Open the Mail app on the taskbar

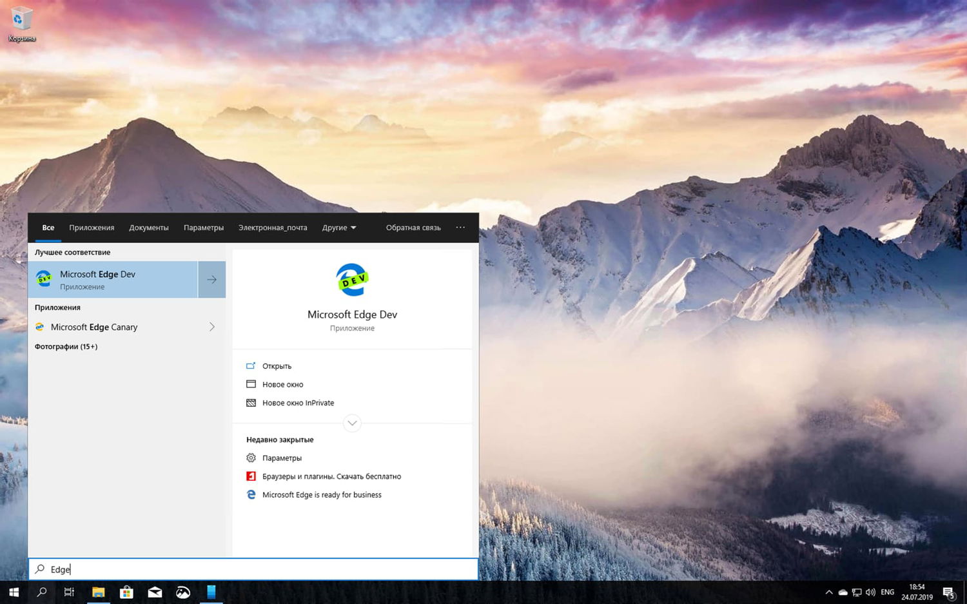[x=155, y=592]
